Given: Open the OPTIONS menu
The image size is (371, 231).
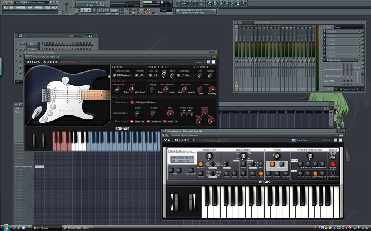Looking at the screenshot, I should 38,8.
